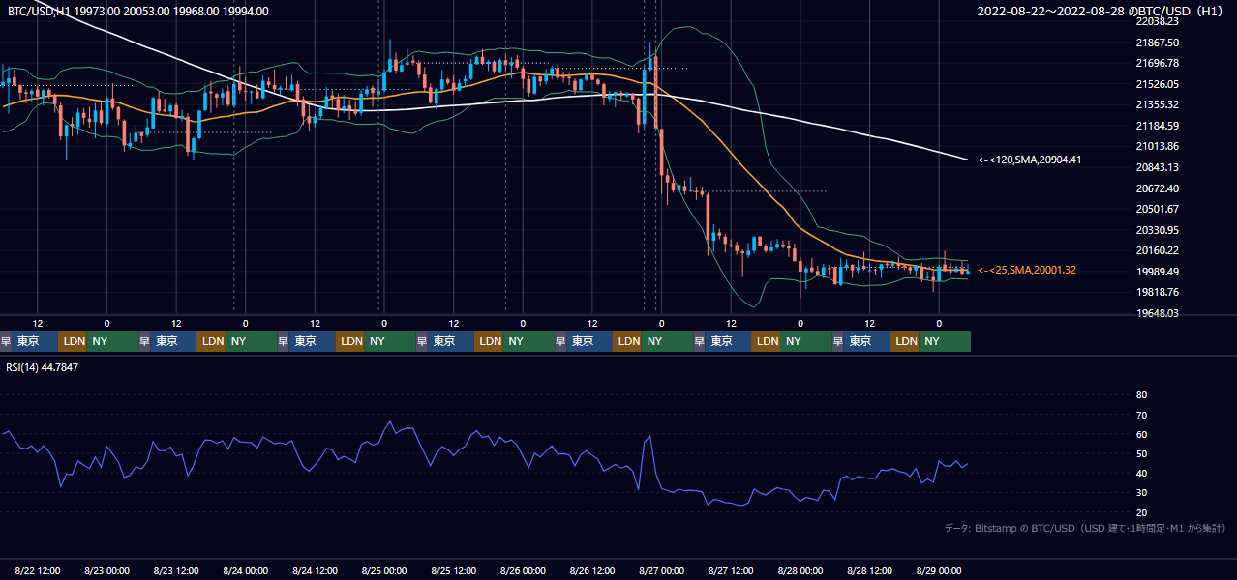Click the 21867.50 price axis label
The width and height of the screenshot is (1237, 580).
(x=1158, y=43)
